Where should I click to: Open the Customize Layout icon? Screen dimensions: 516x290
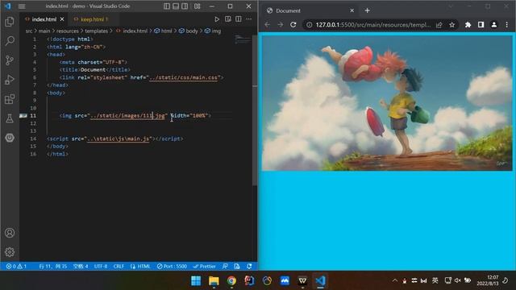point(197,6)
